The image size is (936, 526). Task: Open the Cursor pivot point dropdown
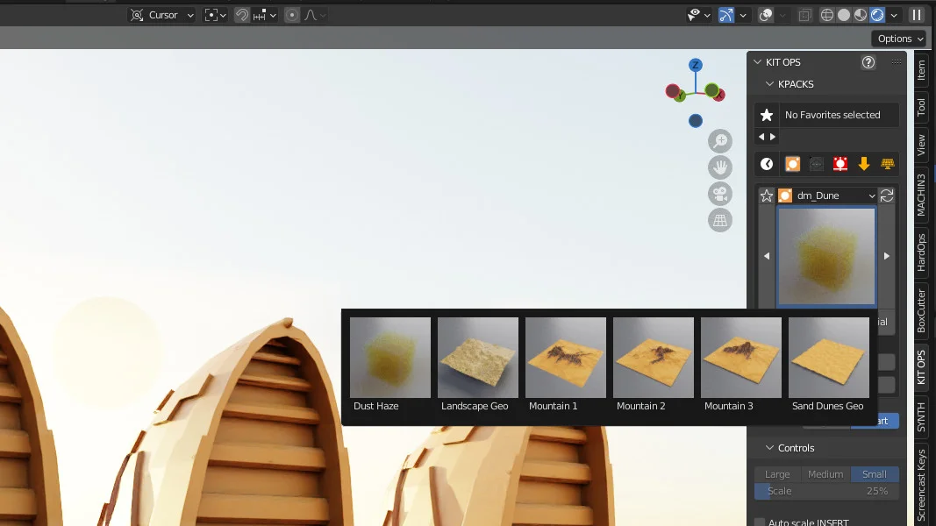point(161,15)
